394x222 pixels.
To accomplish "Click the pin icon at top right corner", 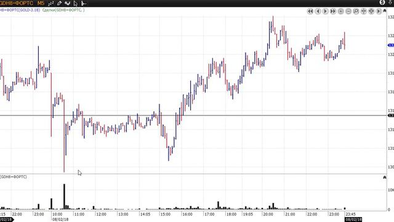I will tap(390, 2).
